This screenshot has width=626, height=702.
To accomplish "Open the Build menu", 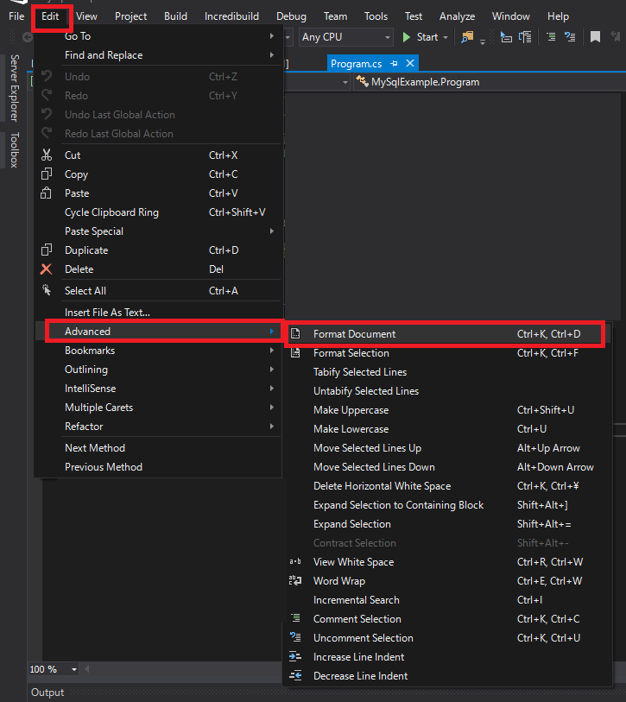I will (175, 16).
